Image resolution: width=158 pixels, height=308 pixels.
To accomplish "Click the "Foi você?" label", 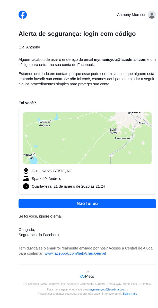I will (27, 103).
